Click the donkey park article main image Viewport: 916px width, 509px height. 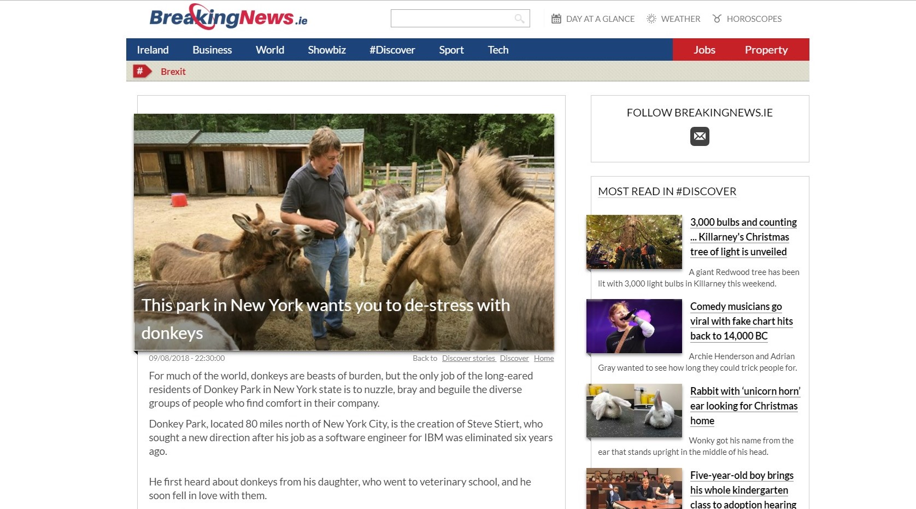(x=344, y=232)
